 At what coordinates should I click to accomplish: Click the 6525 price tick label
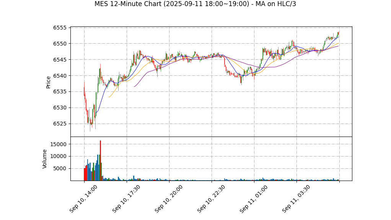pyautogui.click(x=60, y=124)
